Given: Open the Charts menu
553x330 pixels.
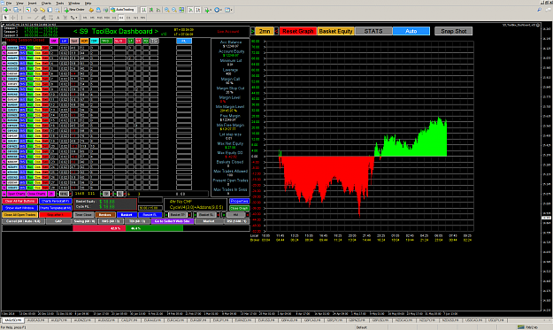Looking at the screenshot, I should click(46, 4).
